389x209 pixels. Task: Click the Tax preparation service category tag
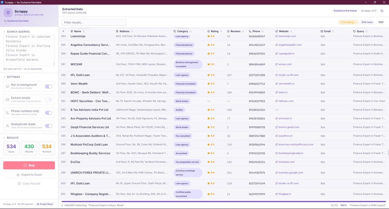187,162
